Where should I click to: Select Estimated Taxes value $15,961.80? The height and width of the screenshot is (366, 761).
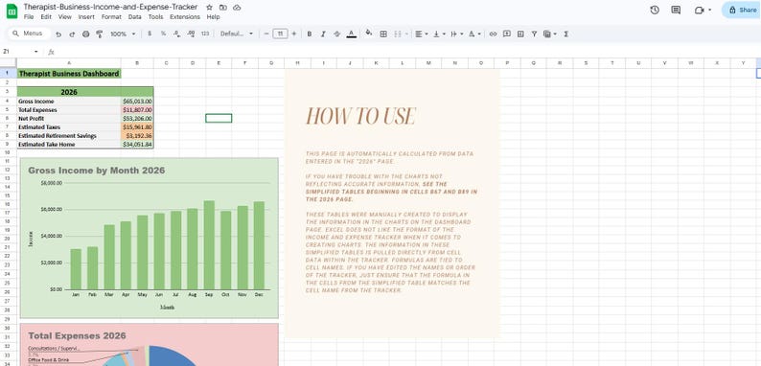[137, 127]
